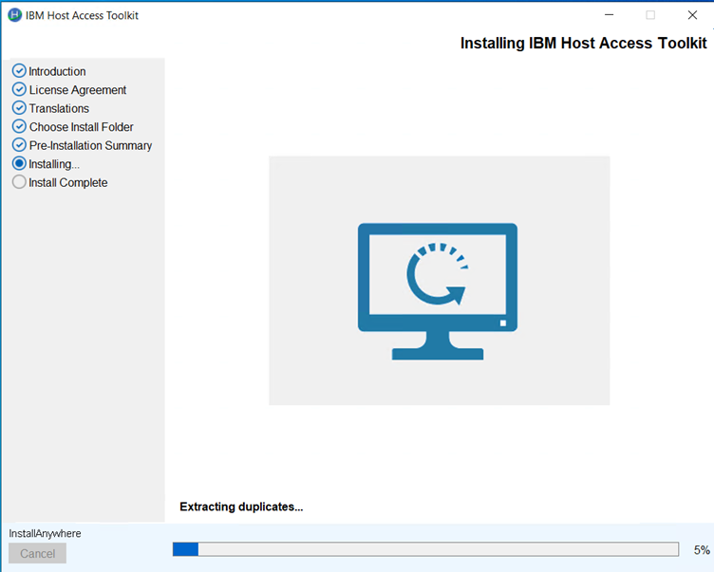Viewport: 714px width, 572px height.
Task: Click the Choose Install Folder step label
Action: point(81,127)
